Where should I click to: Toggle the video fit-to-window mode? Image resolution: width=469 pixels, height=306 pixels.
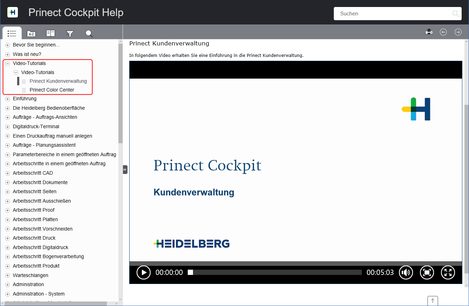pyautogui.click(x=427, y=272)
